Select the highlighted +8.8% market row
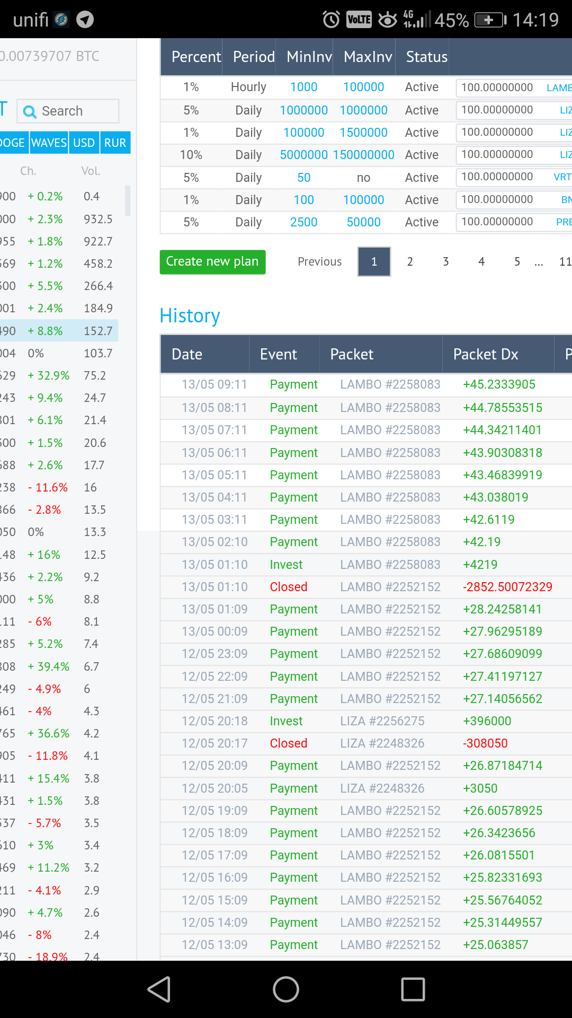Image resolution: width=572 pixels, height=1018 pixels. click(x=59, y=331)
